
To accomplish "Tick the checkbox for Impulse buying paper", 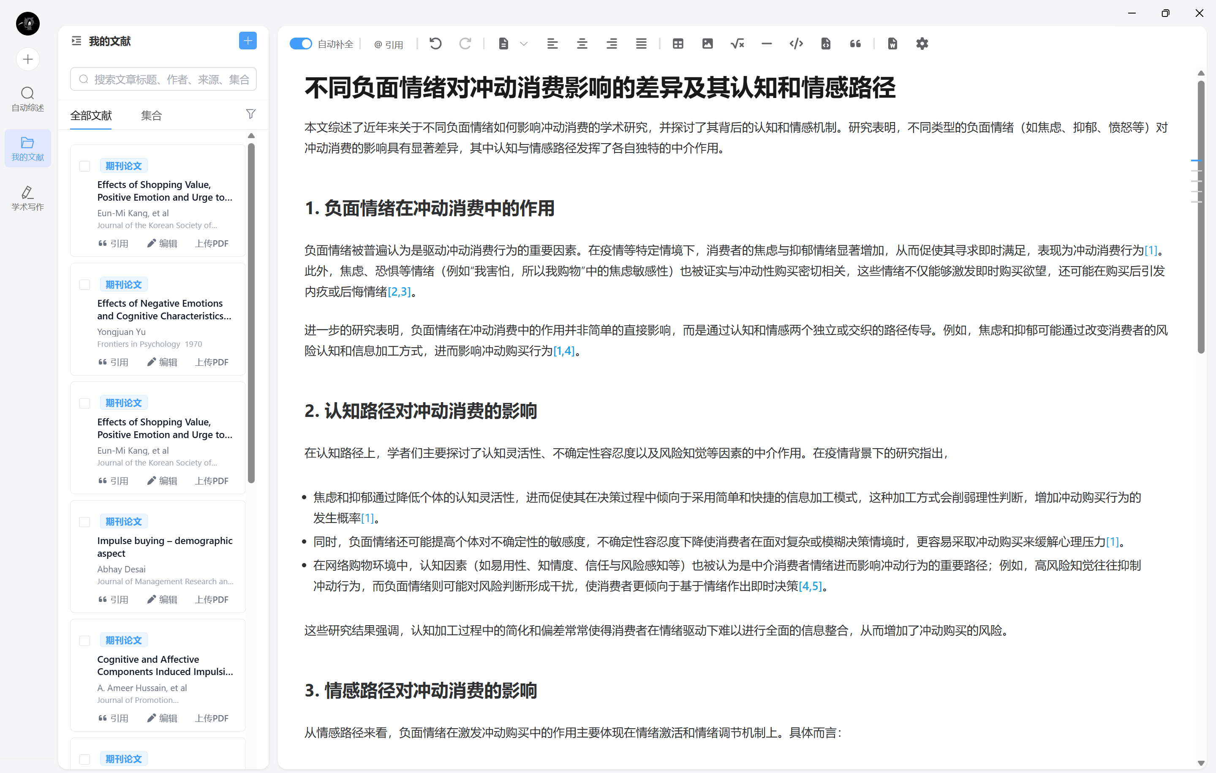I will coord(85,522).
